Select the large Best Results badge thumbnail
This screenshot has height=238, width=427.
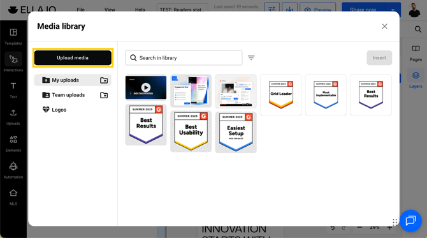(146, 124)
